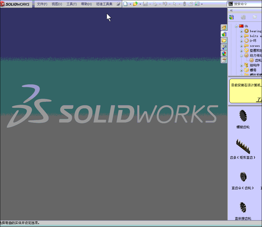Viewport: 262px width, 227px height.
Task: Pin the menu bar with pushpin icon
Action: click(118, 4)
